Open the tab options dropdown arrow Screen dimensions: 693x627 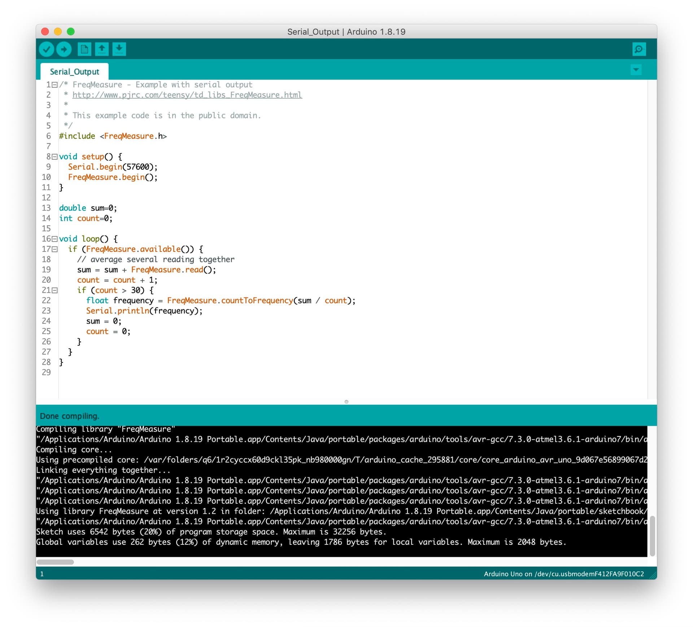636,70
